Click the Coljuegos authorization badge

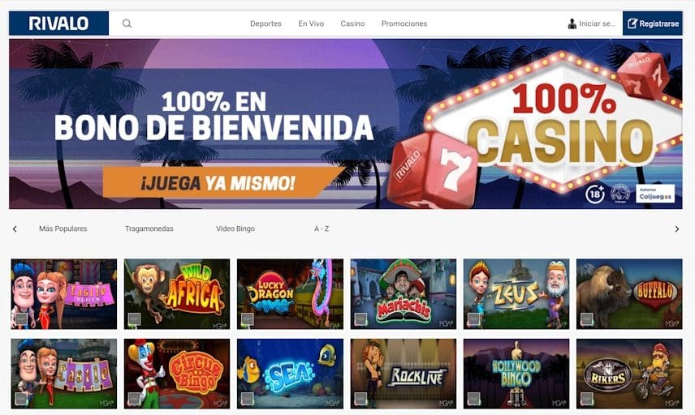655,194
